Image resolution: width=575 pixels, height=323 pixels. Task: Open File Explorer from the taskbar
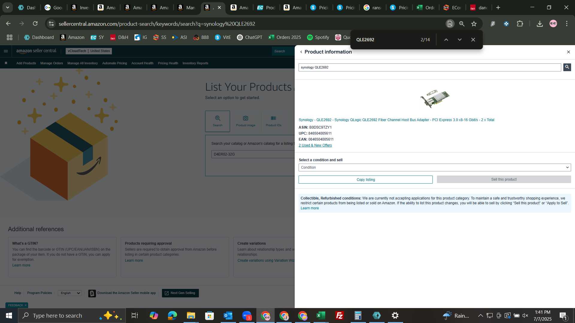point(191,316)
